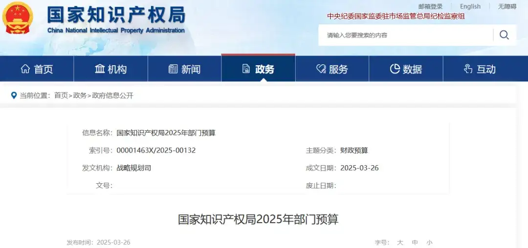
Task: Click the 信息名称 value 国家知识产权局2025年部门预算
Action: (x=166, y=133)
